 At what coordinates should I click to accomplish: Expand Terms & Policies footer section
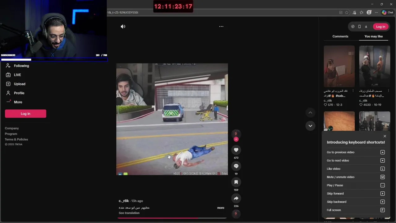click(16, 139)
